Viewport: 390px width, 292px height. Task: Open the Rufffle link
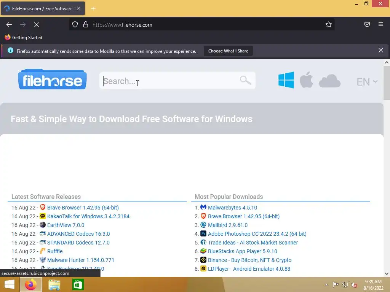click(x=55, y=251)
